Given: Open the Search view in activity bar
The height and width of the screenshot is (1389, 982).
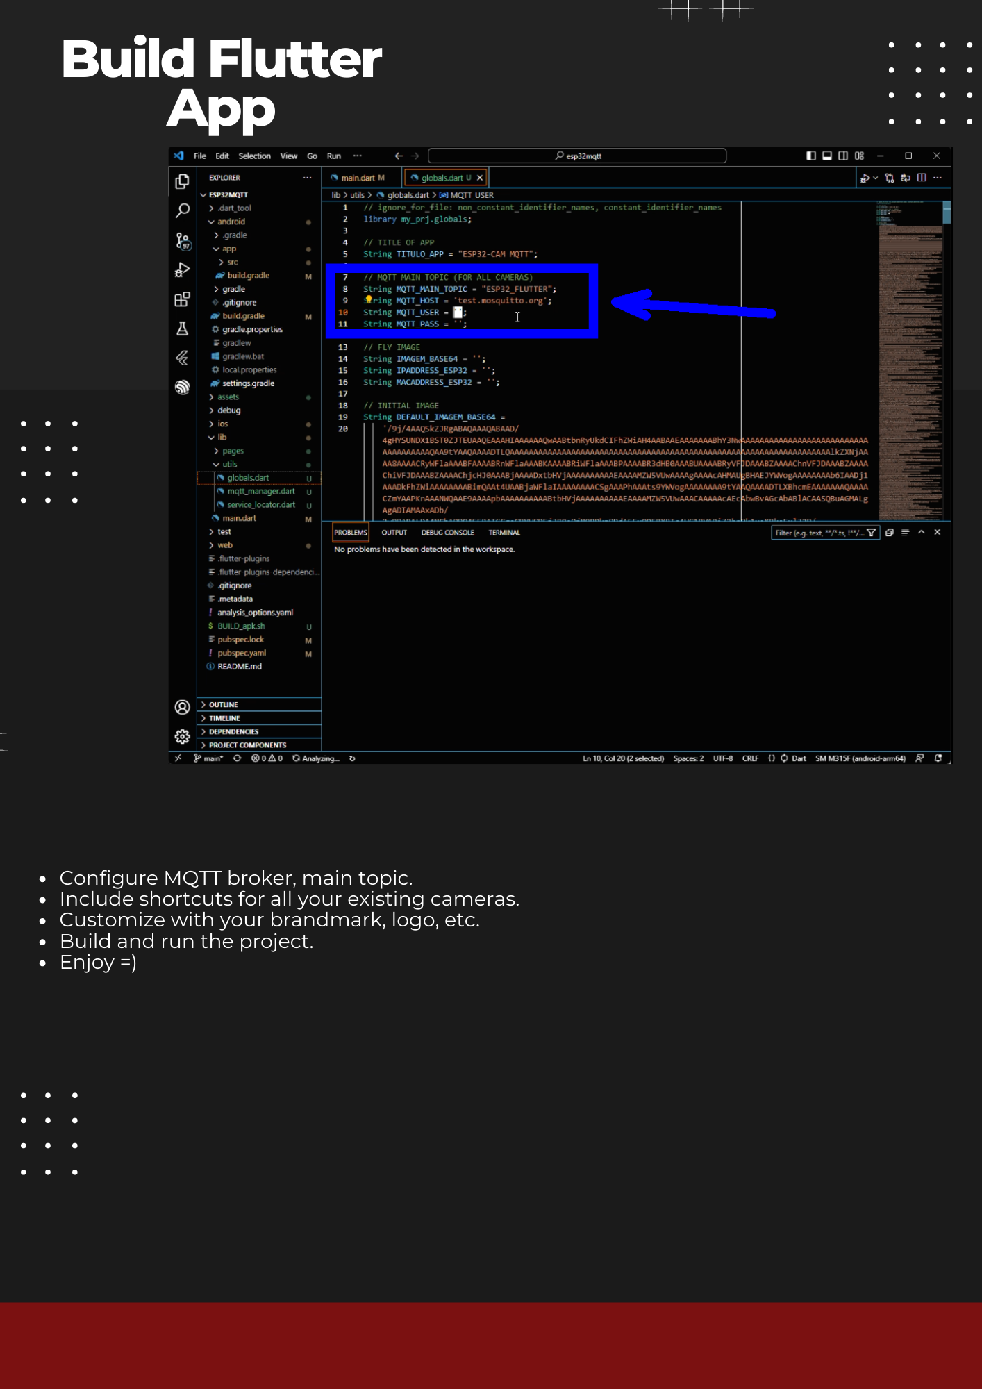Looking at the screenshot, I should [182, 210].
